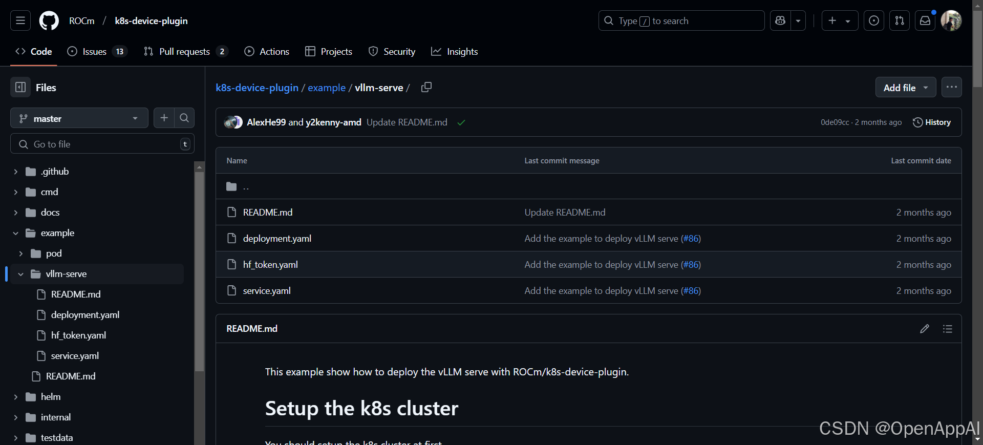
Task: Open y2kenny-amd author profile
Action: coord(333,122)
